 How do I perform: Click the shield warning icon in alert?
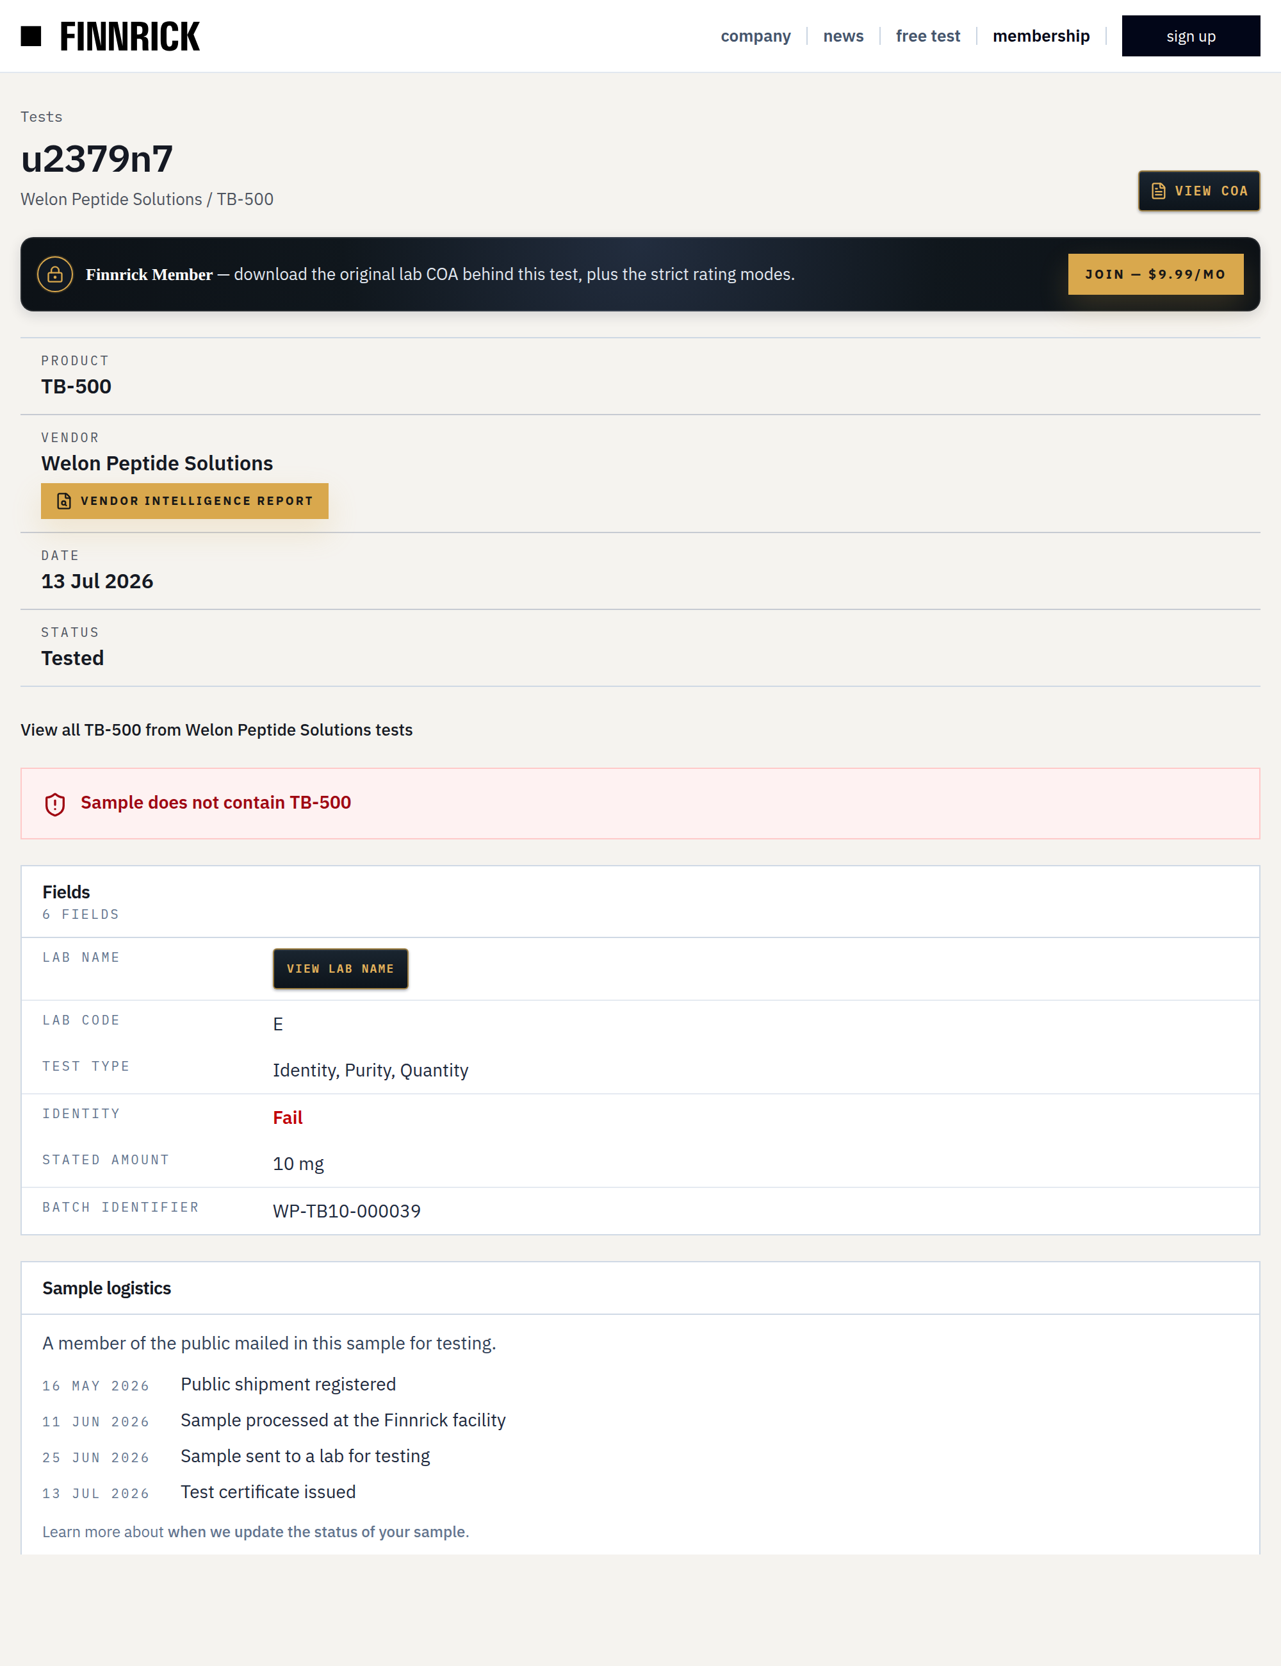pos(55,804)
